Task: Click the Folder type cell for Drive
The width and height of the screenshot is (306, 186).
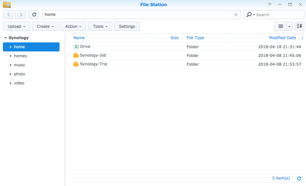Action: click(193, 47)
